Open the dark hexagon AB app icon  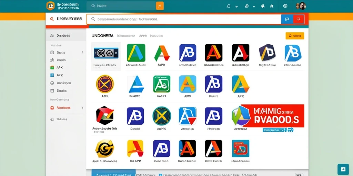[267, 53]
